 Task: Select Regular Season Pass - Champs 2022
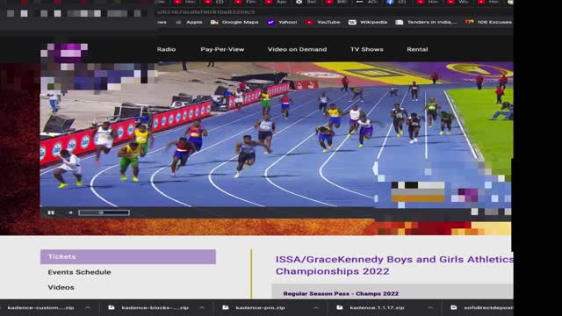click(x=341, y=294)
